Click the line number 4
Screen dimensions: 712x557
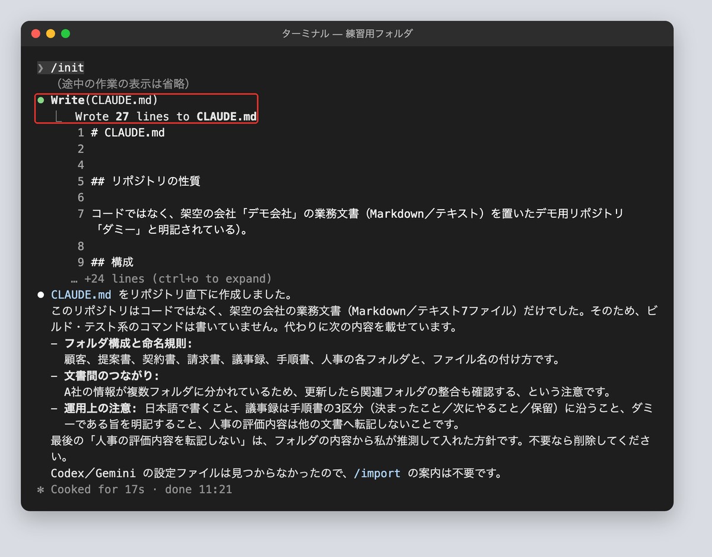(81, 165)
